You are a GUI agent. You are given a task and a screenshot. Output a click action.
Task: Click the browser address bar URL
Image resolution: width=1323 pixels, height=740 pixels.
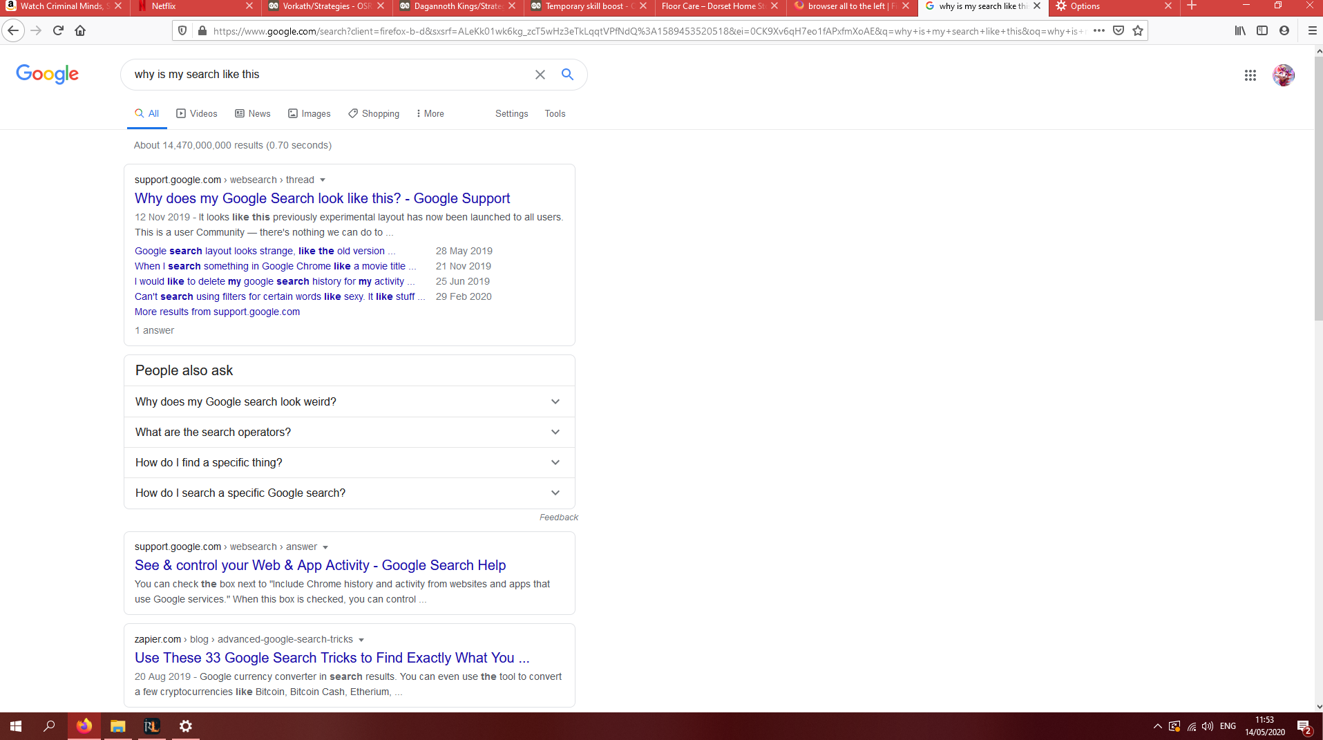pos(648,30)
